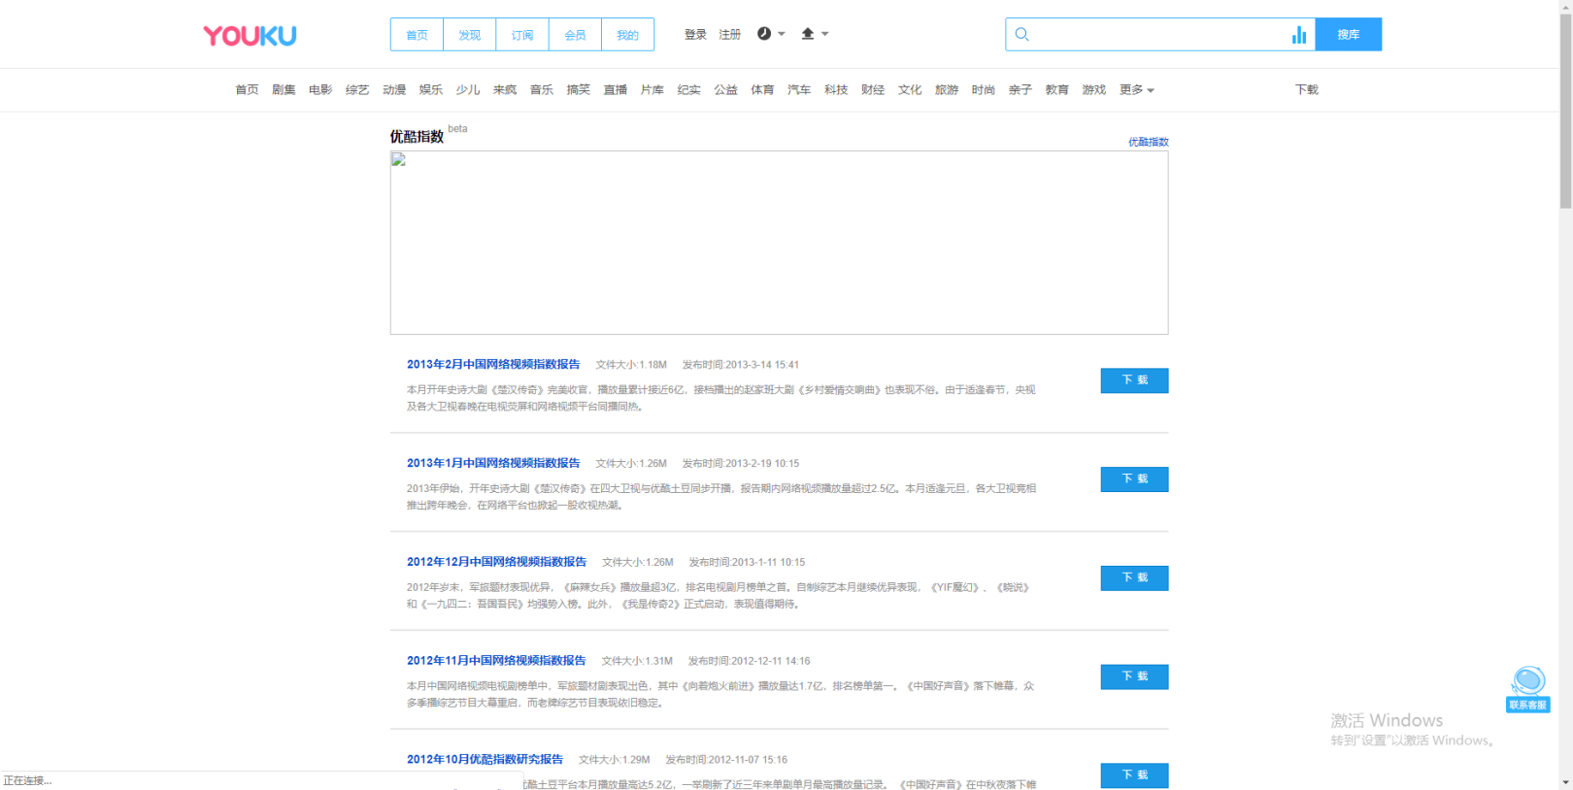Click the magnifier icon in search box

coord(1022,35)
